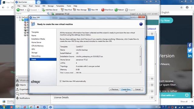Open Organization navigation view
The height and width of the screenshot is (109, 194).
22,89
